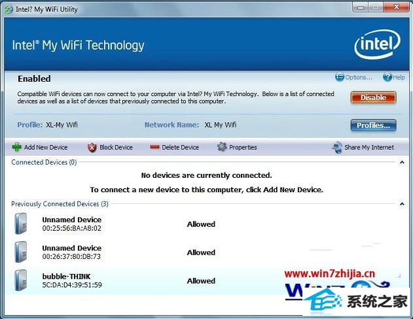This screenshot has height=319, width=413.
Task: Click the device icon for 00:26:37:80:DB:73
Action: coord(21,252)
